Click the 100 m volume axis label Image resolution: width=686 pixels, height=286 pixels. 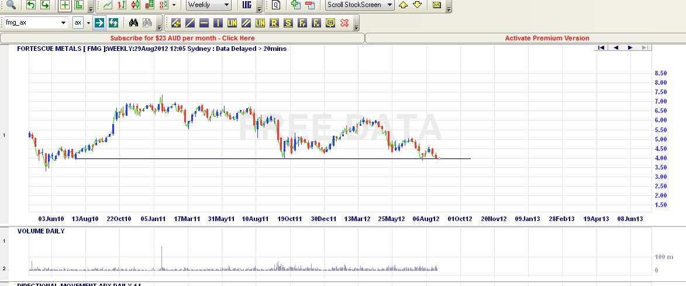[664, 257]
